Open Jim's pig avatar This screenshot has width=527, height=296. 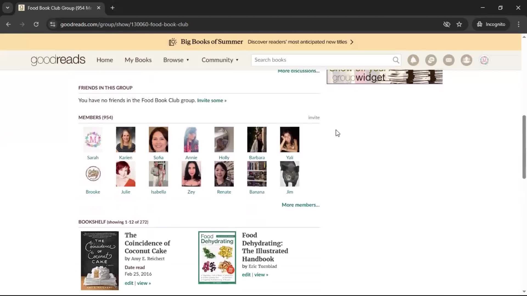point(290,174)
